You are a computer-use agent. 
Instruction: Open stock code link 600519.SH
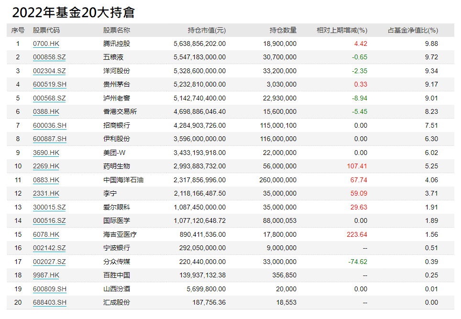(50, 84)
